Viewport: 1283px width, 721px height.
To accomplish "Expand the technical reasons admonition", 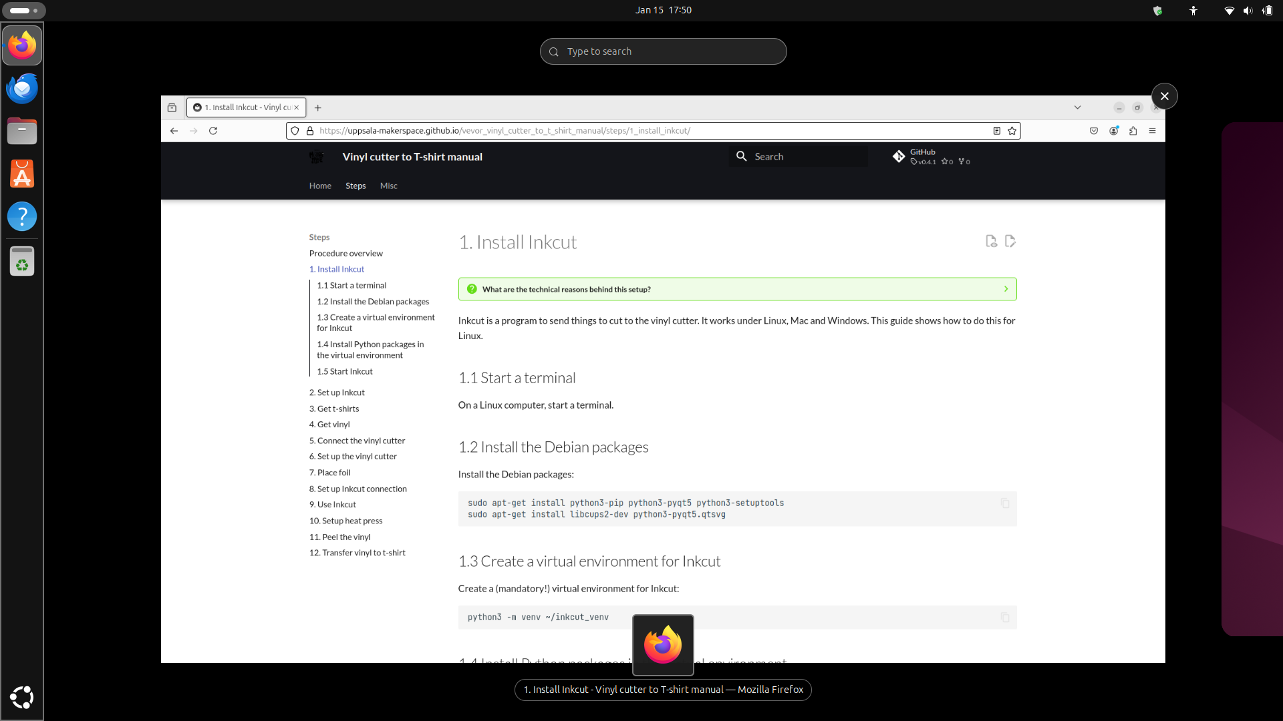I will [x=738, y=289].
